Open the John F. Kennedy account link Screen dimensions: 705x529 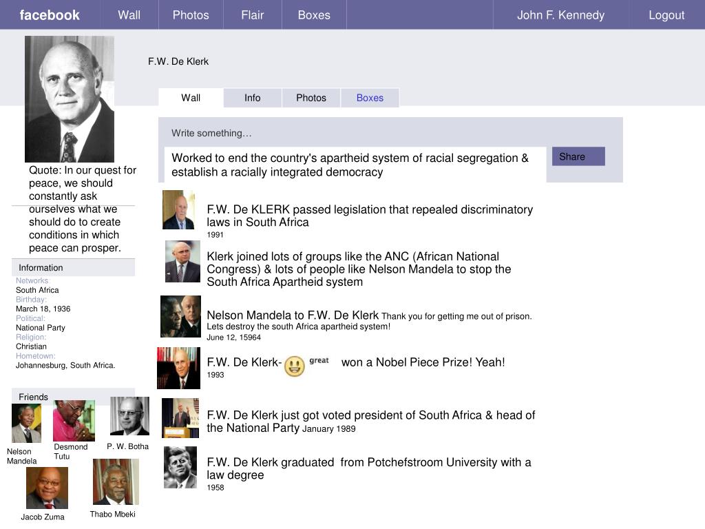tap(560, 15)
